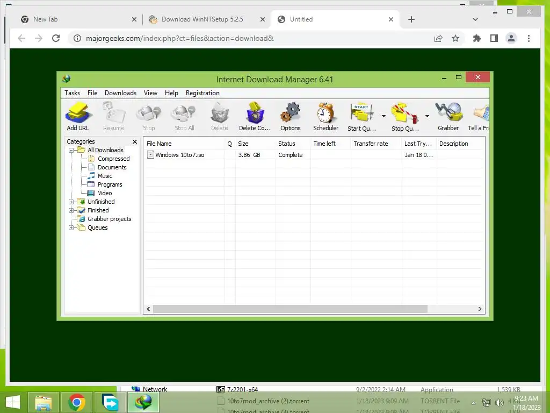Open Chrome from the taskbar

tap(76, 402)
